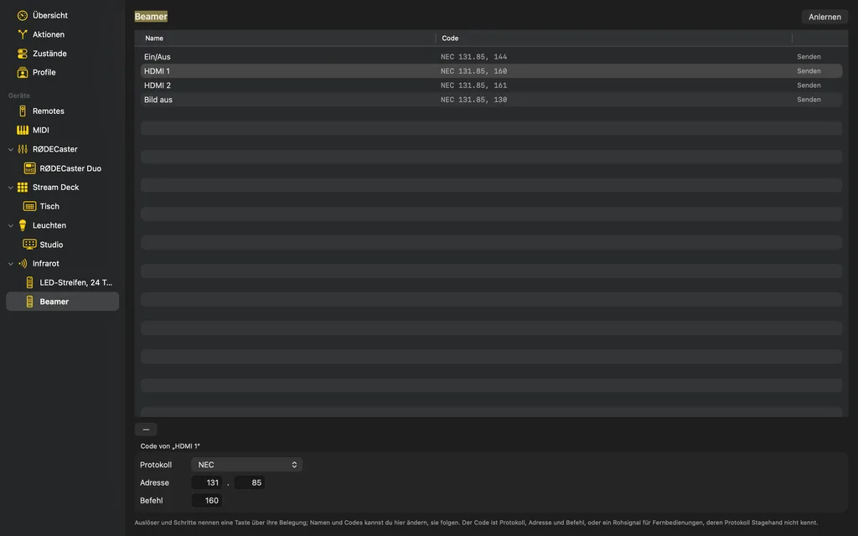The width and height of the screenshot is (858, 536).
Task: Select the Ein/Aus row name
Action: 158,57
